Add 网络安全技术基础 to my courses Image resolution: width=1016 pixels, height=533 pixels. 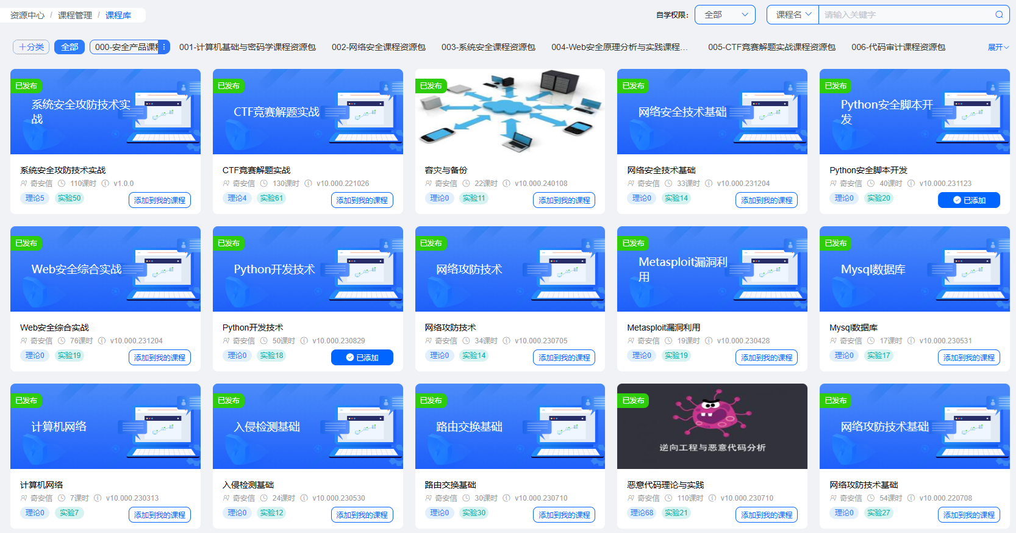(767, 200)
